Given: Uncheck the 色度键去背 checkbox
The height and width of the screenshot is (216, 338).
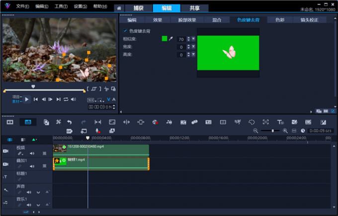Looking at the screenshot, I should [x=125, y=31].
